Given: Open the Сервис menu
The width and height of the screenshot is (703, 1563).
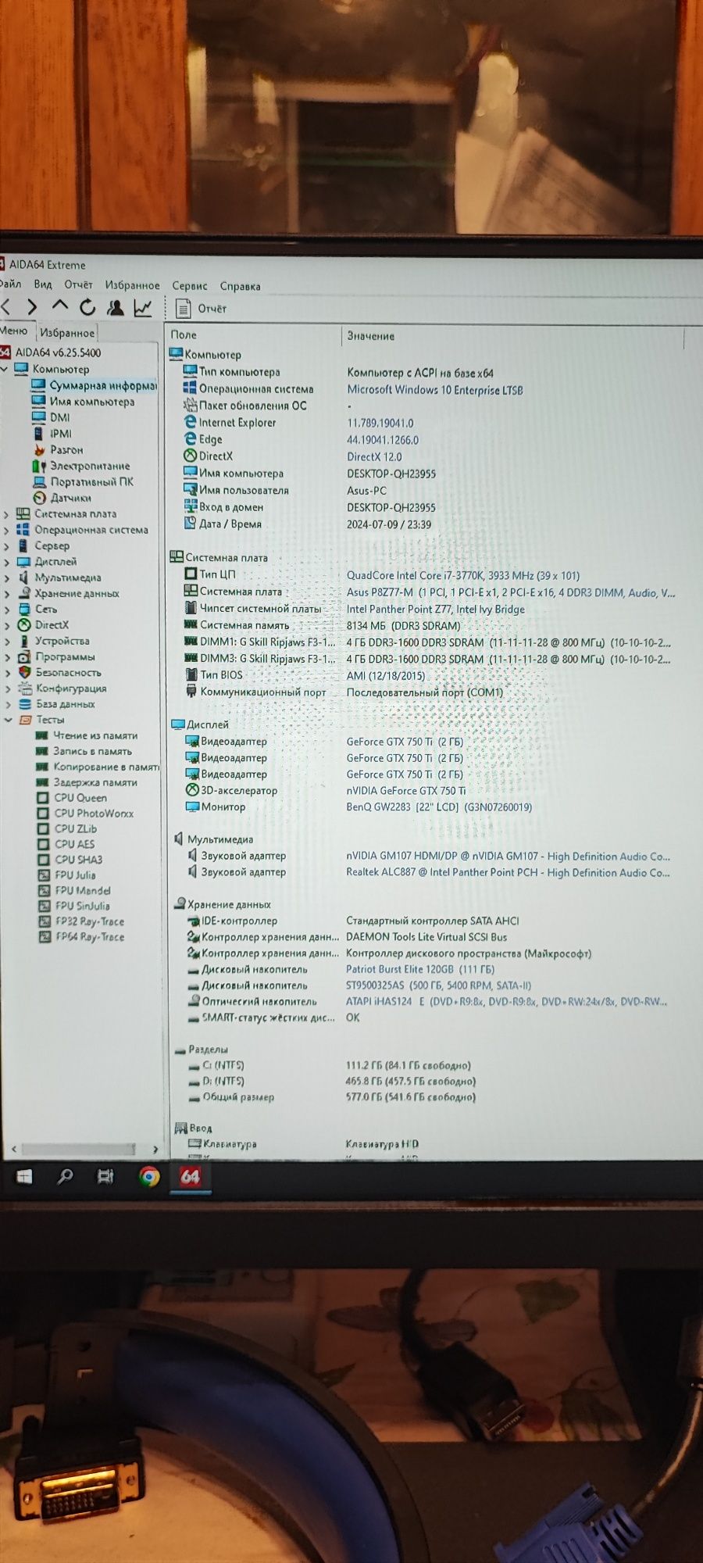Looking at the screenshot, I should point(190,286).
